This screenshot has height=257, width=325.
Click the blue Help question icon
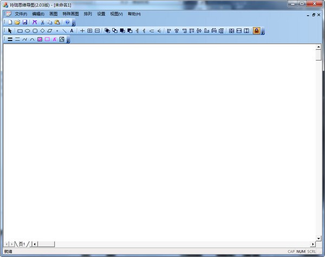(67, 22)
